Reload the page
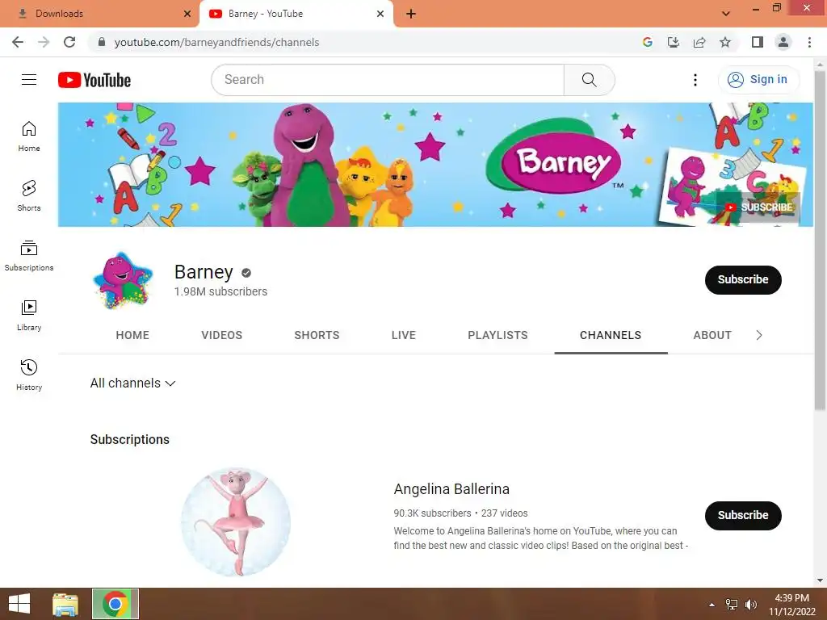This screenshot has width=827, height=620. pyautogui.click(x=69, y=42)
